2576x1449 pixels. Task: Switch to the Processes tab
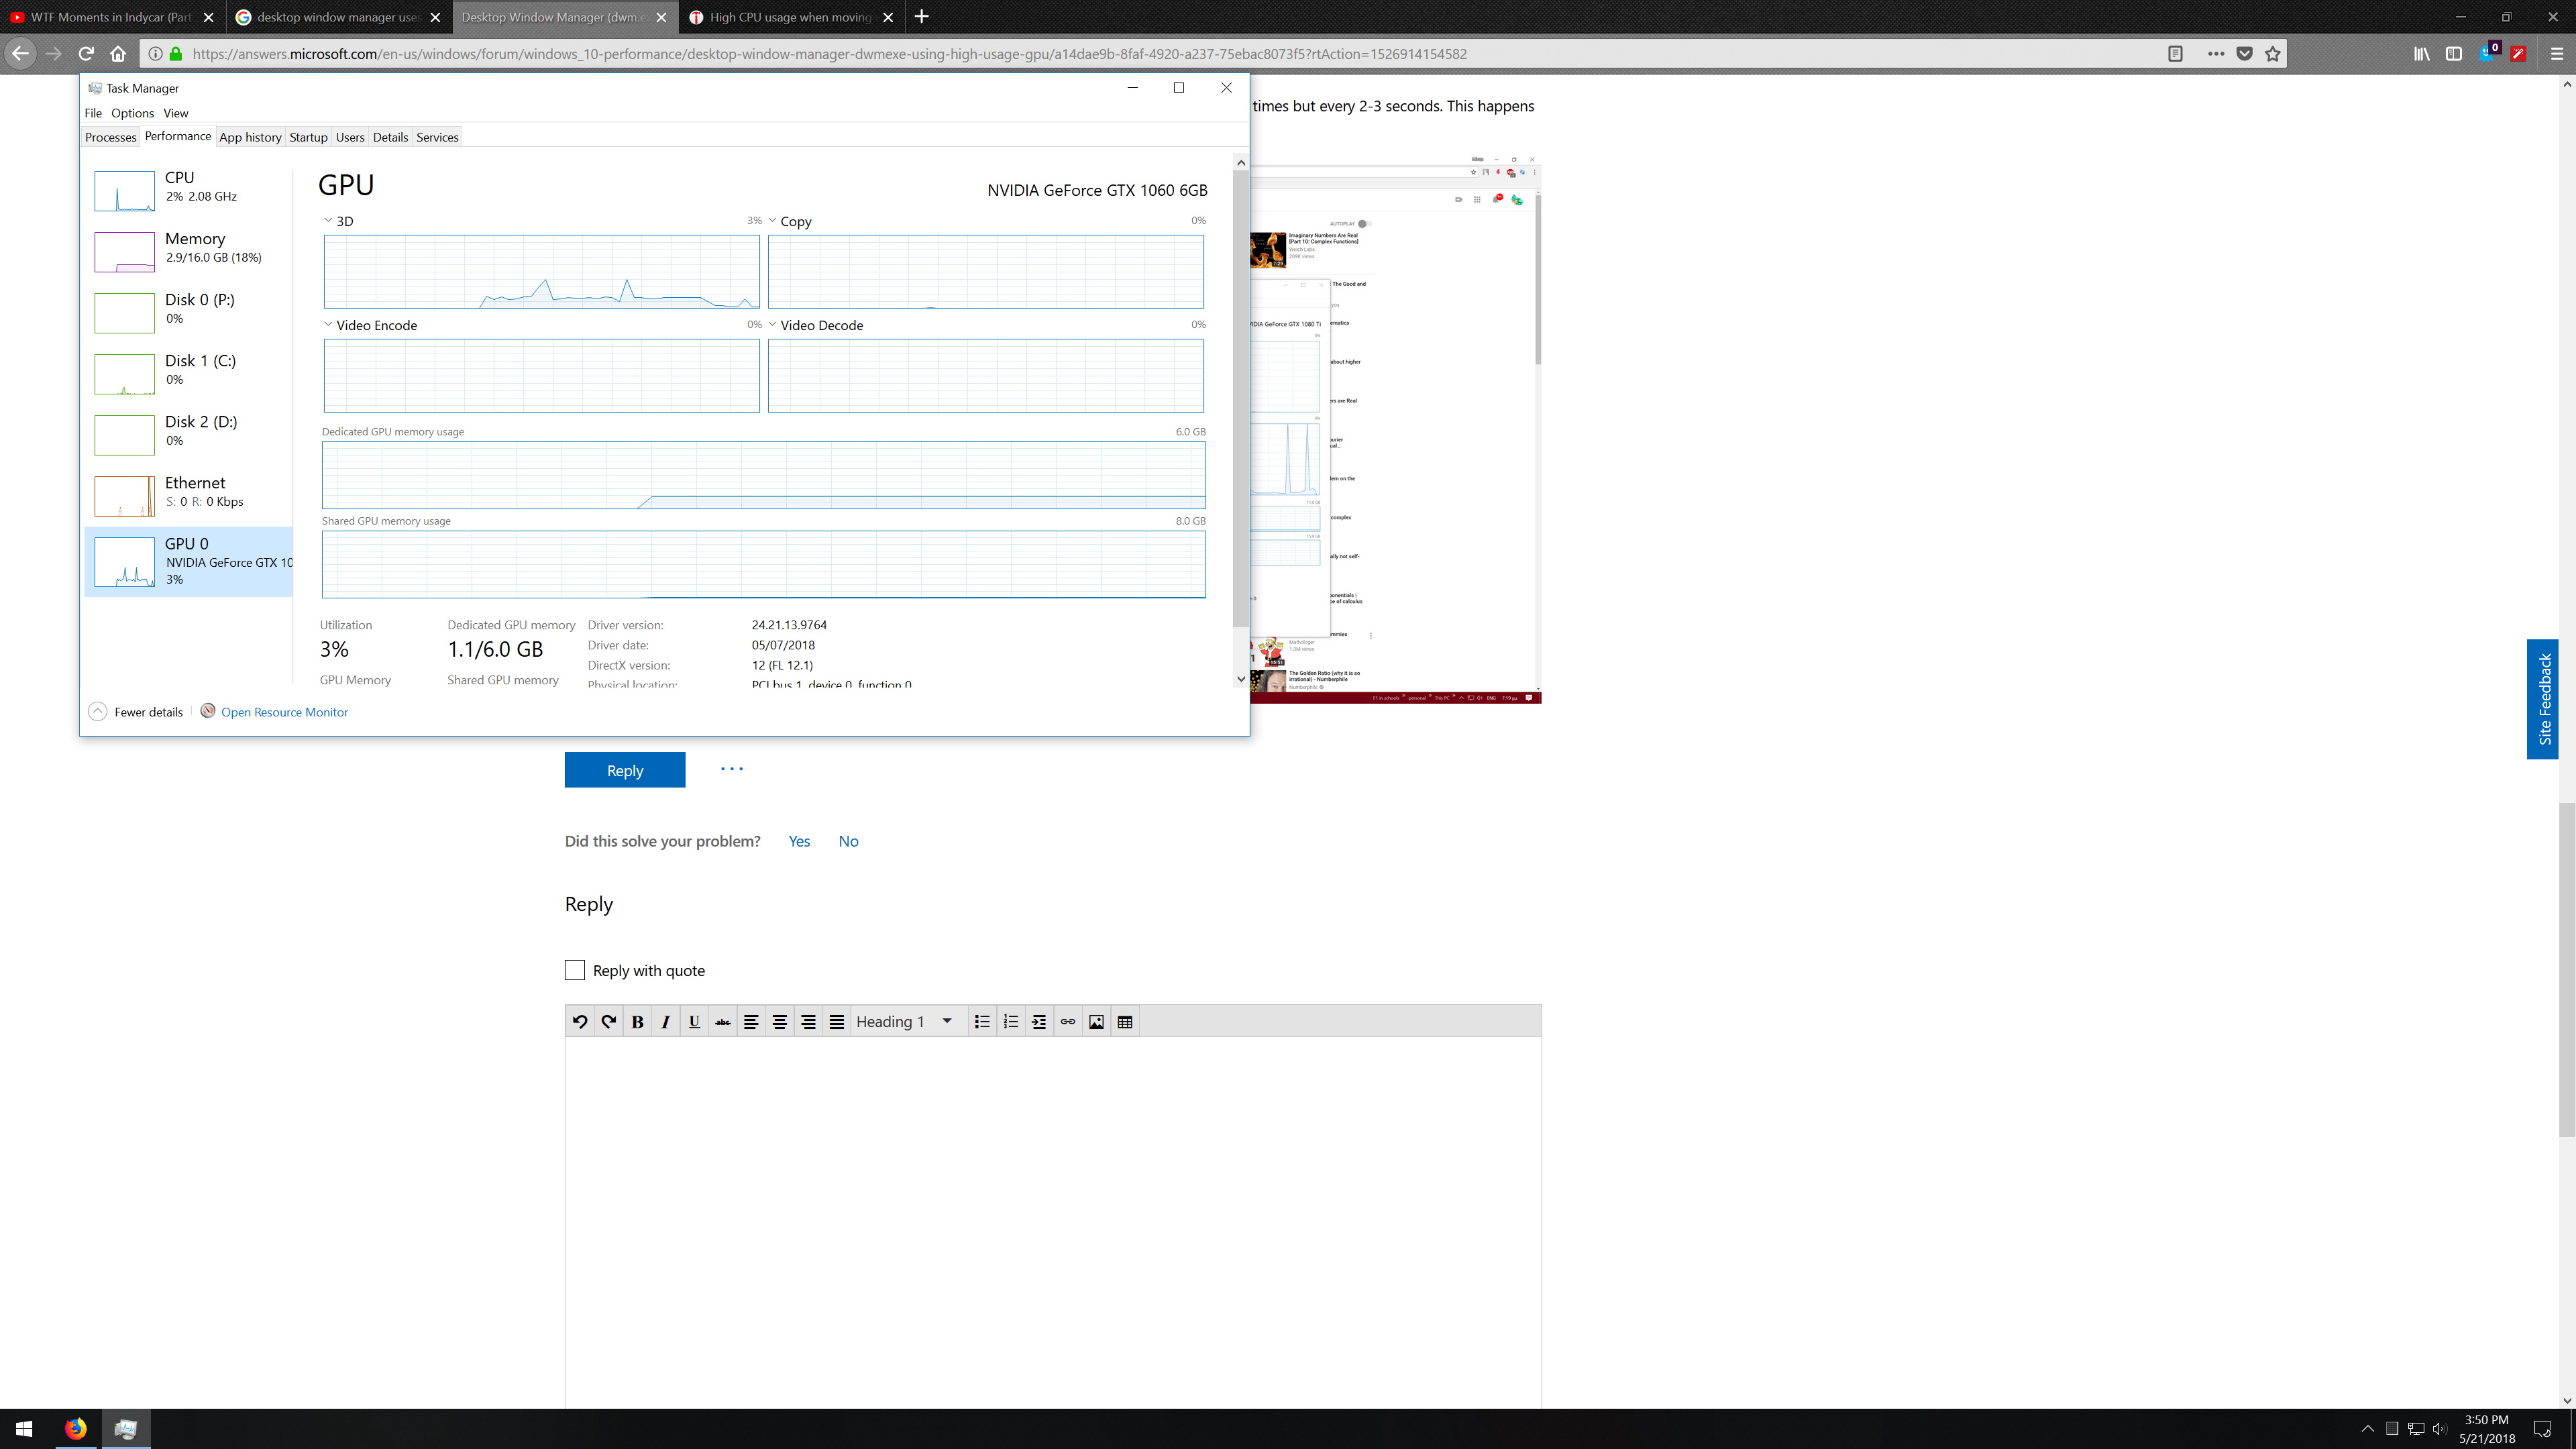(x=110, y=137)
